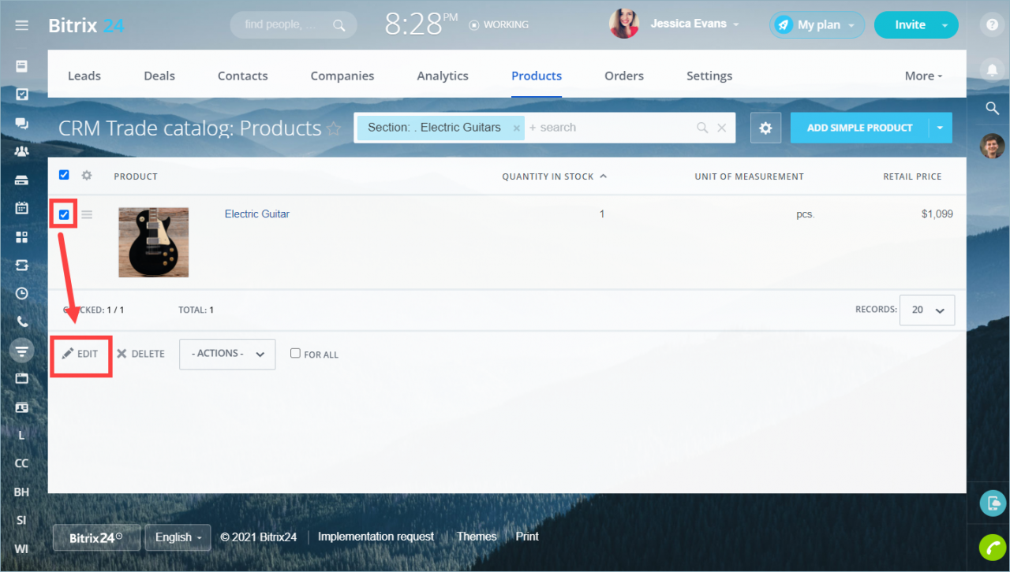Go to the Contacts tab
The image size is (1010, 572).
[x=243, y=76]
